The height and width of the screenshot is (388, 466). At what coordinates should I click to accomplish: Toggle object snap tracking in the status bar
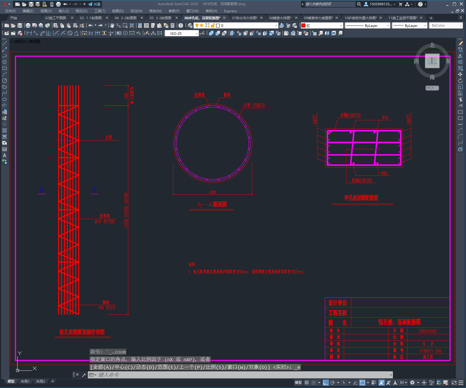click(x=355, y=383)
